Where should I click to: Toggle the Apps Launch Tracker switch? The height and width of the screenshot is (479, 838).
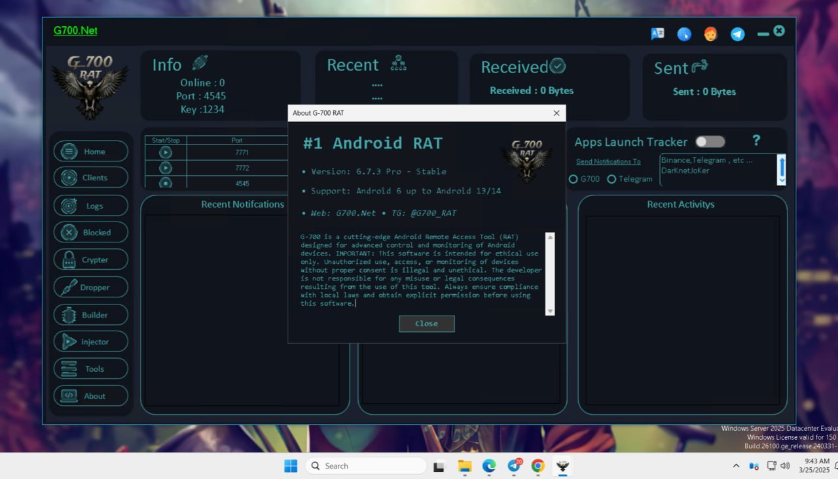pos(710,142)
